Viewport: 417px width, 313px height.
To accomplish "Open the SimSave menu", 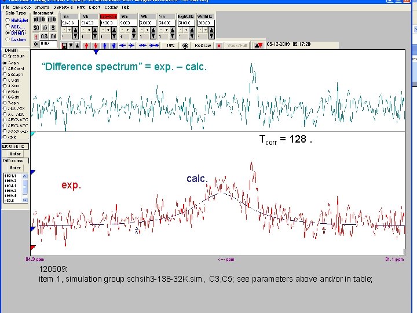I will [x=42, y=7].
